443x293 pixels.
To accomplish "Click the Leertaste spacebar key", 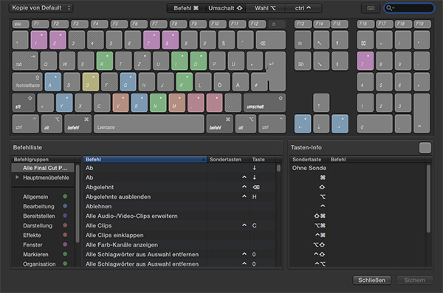I will (149, 124).
